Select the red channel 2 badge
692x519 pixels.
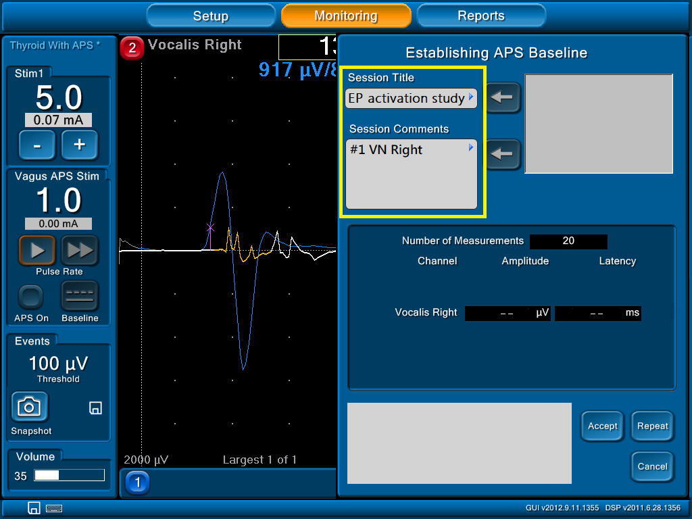132,48
